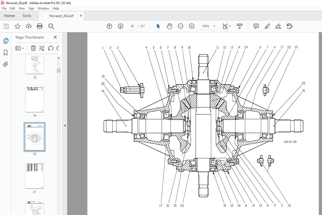This screenshot has width=322, height=215.
Task: Click the stamp tool in the toolbar
Action: point(289,26)
